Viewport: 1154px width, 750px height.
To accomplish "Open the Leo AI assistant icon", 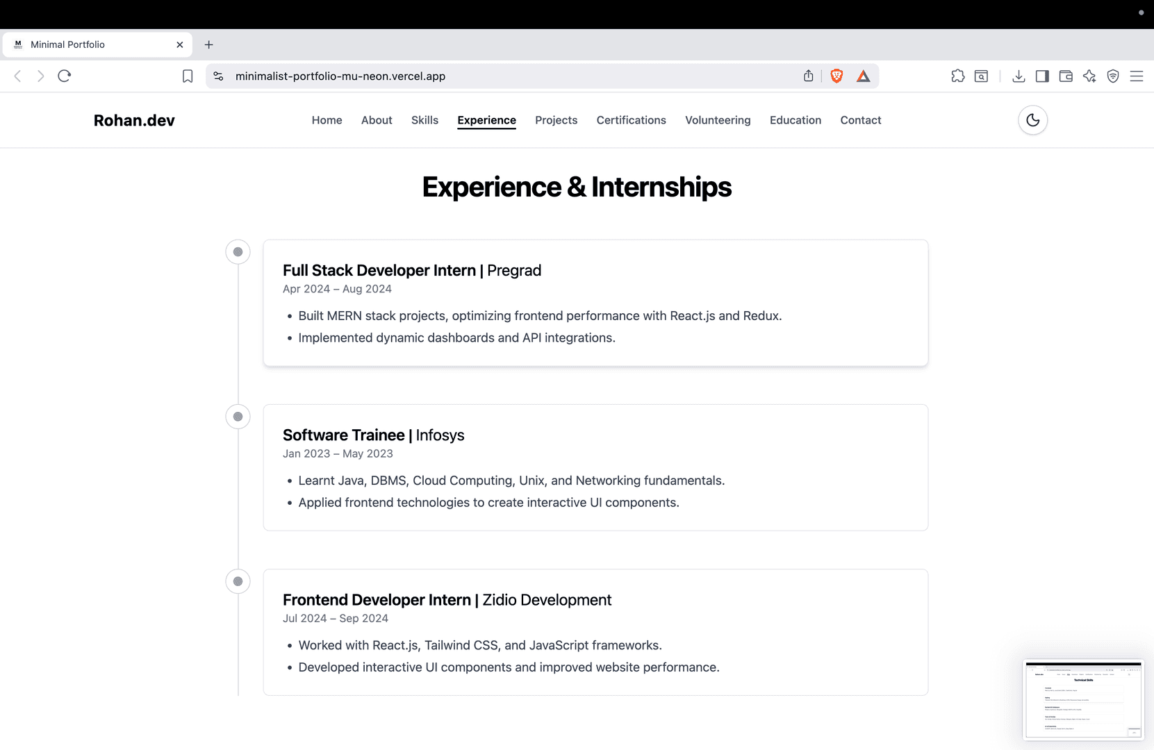I will 1089,76.
